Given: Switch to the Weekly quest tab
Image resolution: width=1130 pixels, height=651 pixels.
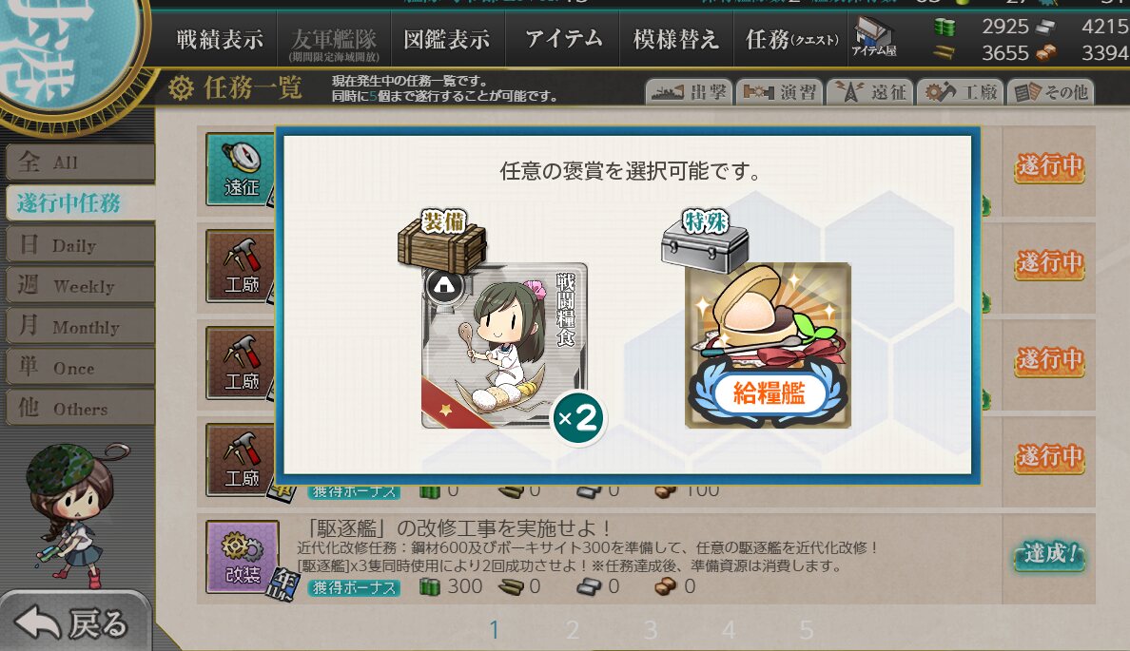Looking at the screenshot, I should click(x=80, y=286).
